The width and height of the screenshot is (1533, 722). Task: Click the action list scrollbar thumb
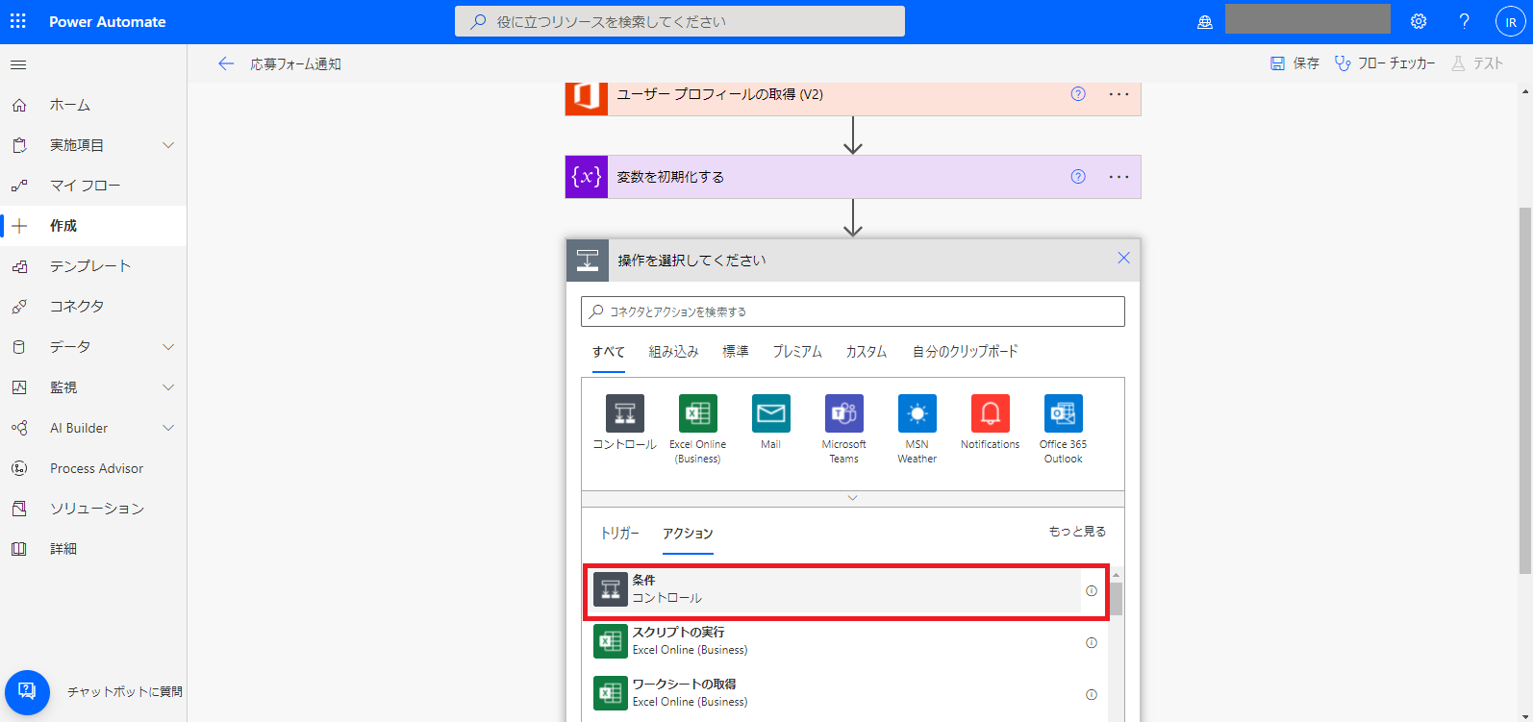tap(1116, 598)
